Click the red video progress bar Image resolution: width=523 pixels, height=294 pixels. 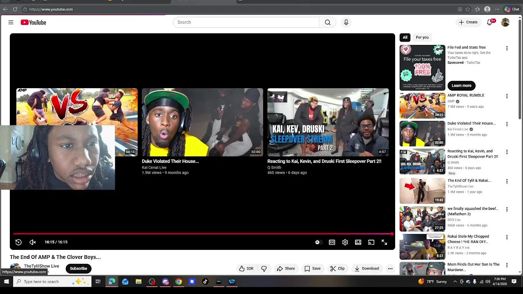203,234
